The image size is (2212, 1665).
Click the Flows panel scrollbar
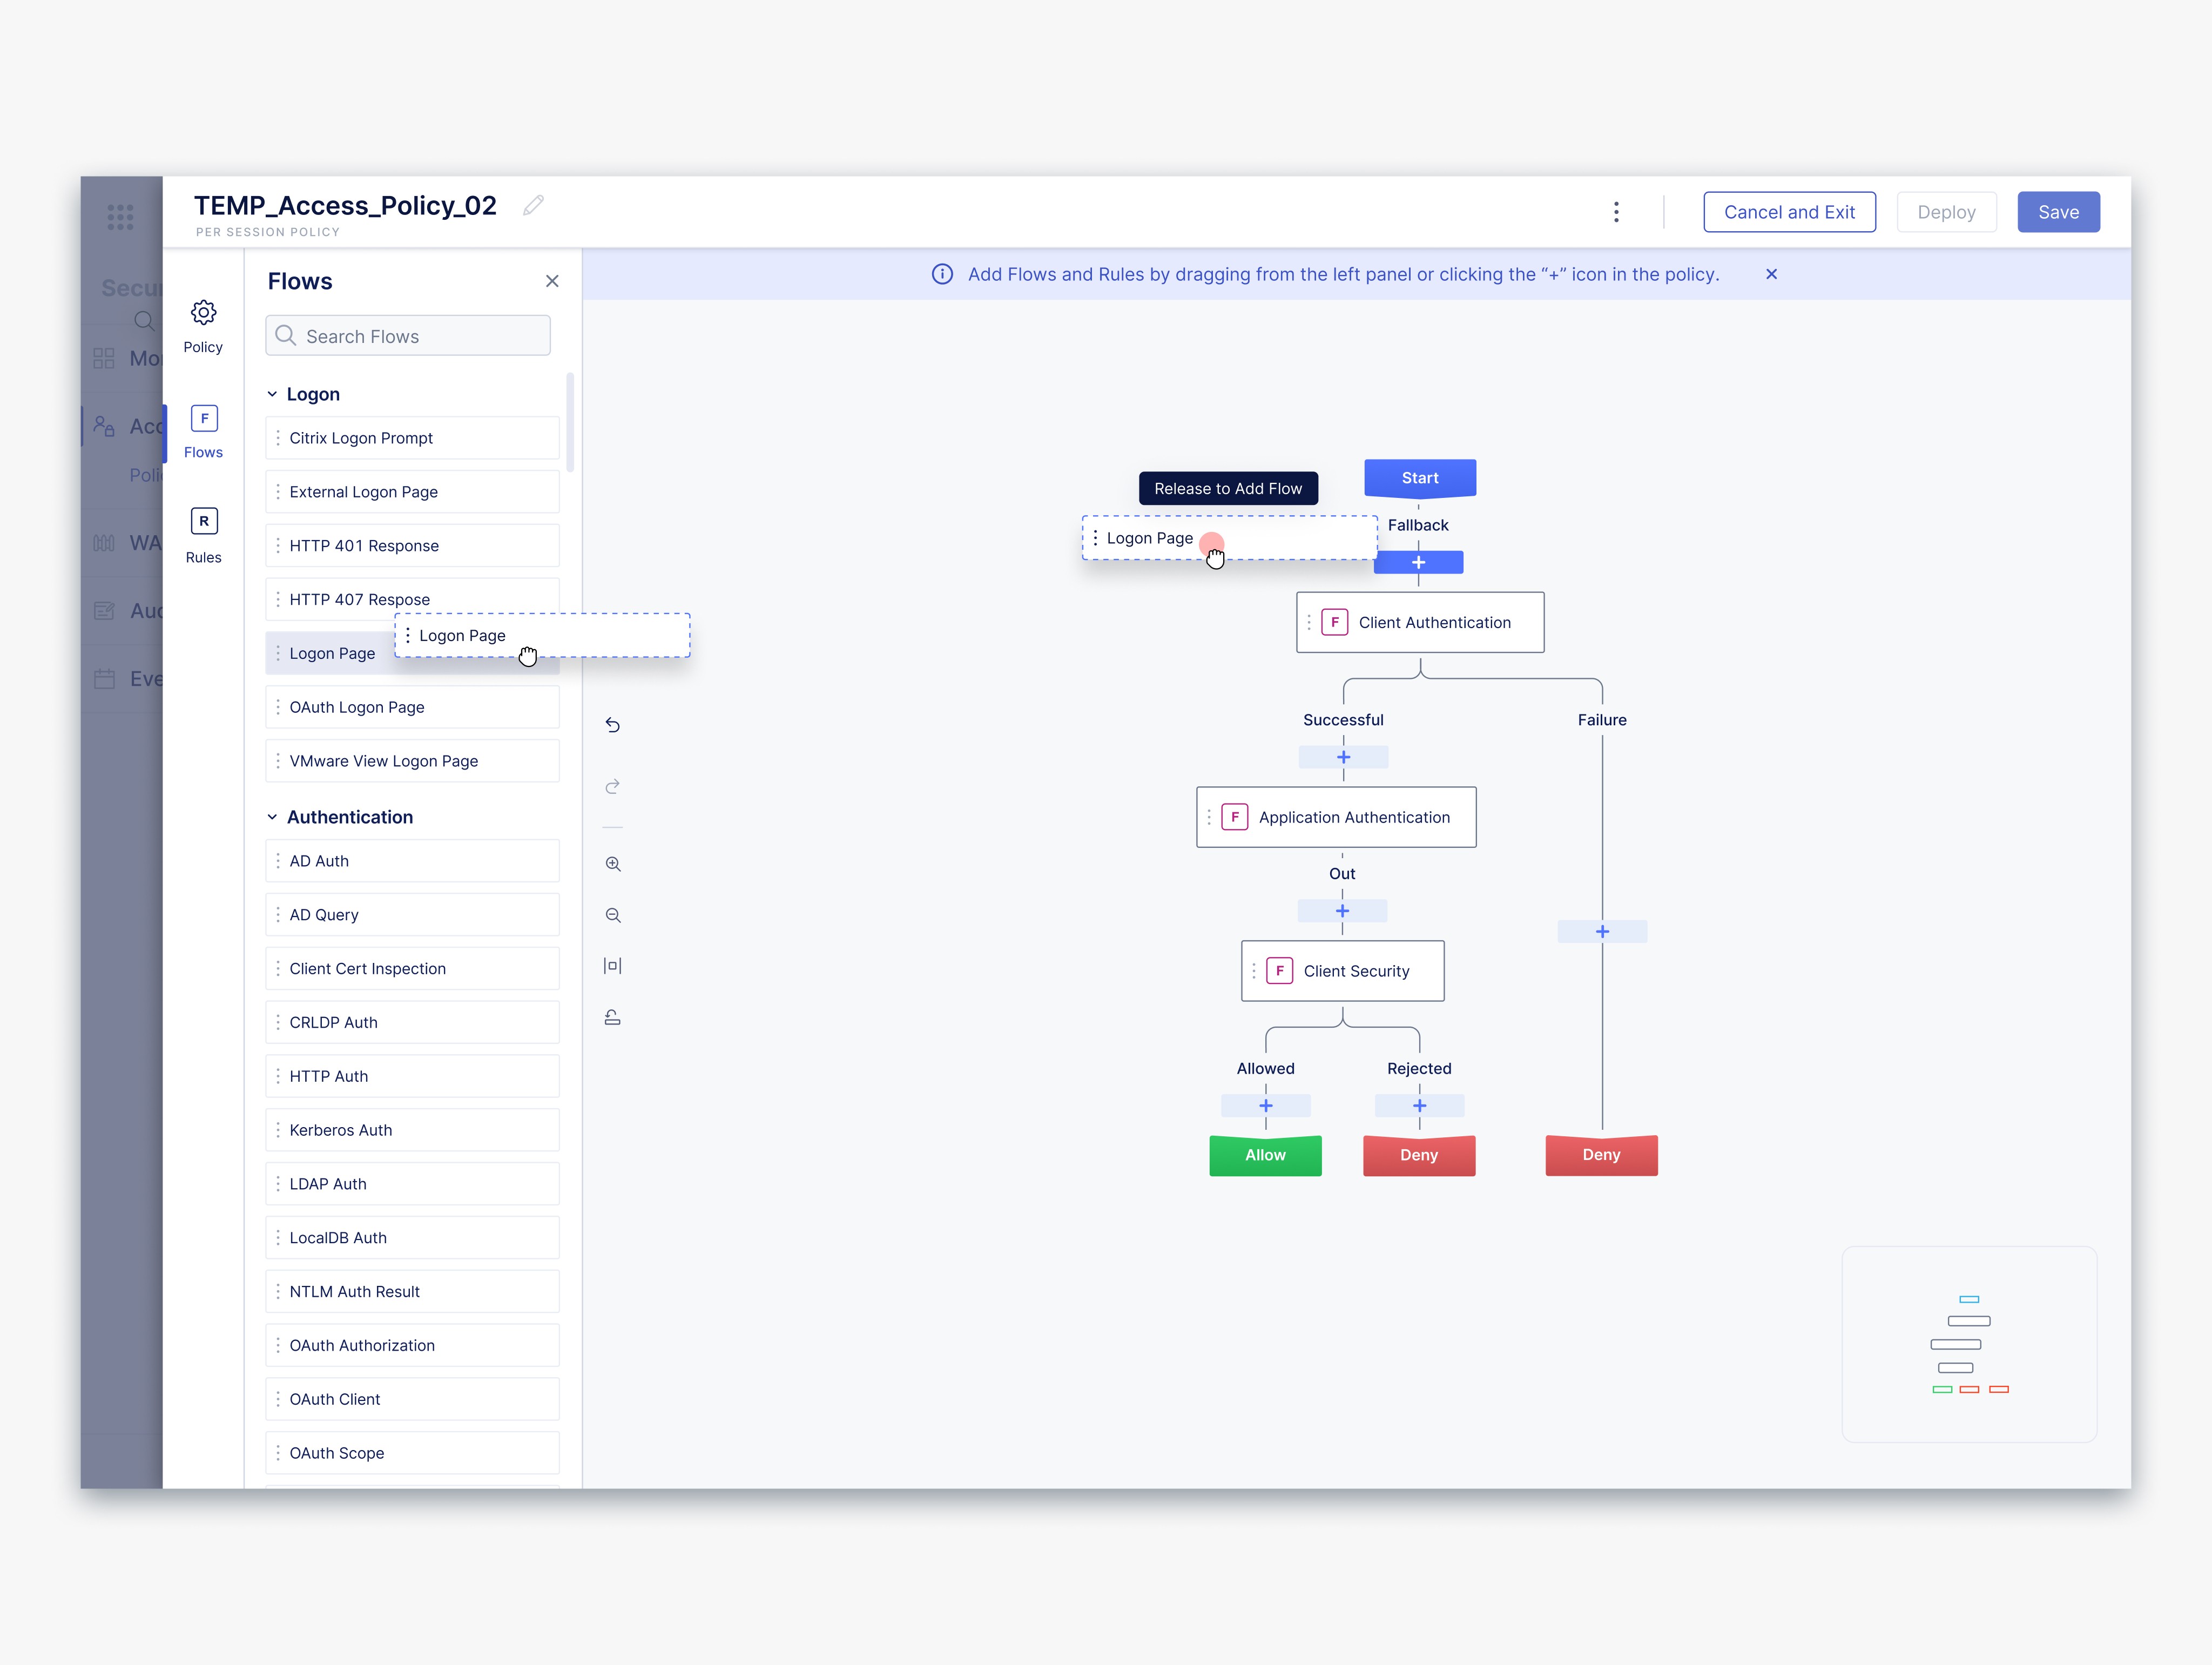coord(570,422)
